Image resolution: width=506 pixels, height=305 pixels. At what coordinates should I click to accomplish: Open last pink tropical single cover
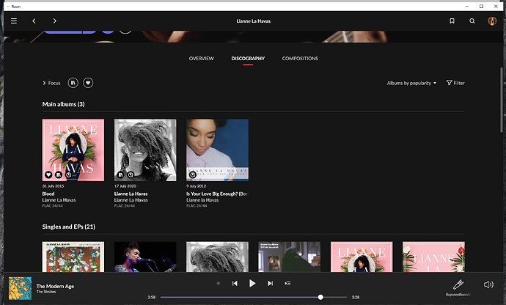pyautogui.click(x=433, y=257)
